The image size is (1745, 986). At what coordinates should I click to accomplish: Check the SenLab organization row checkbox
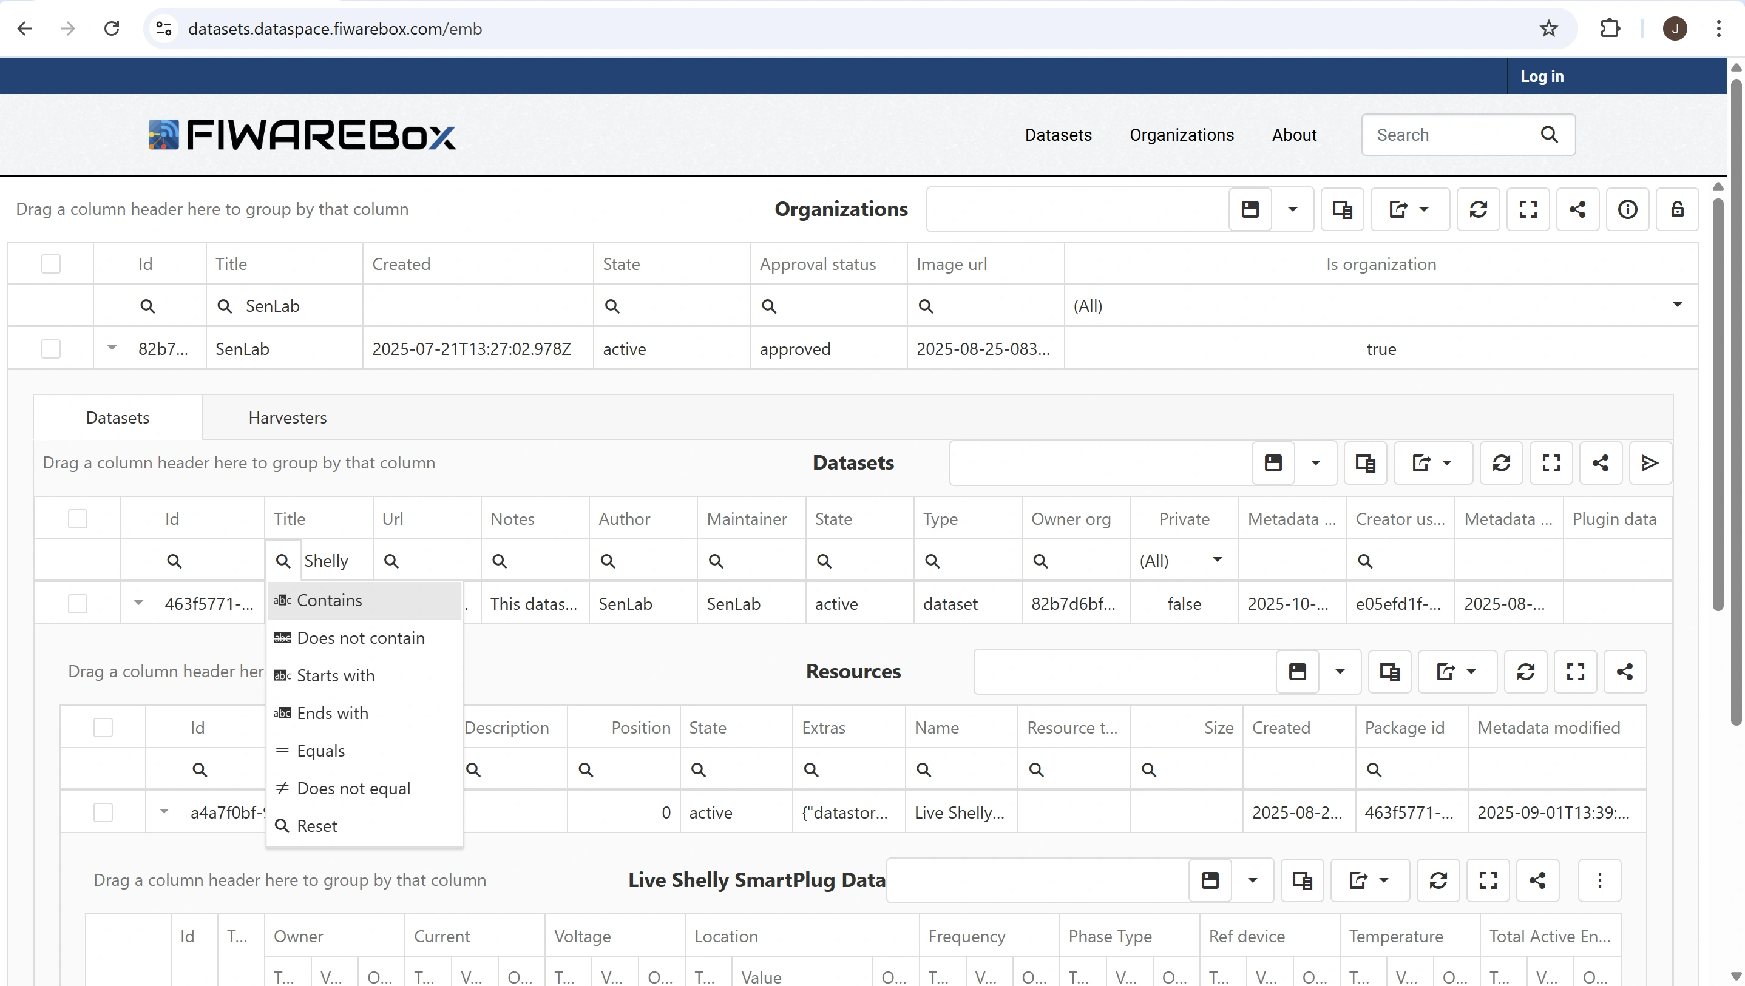[x=51, y=349]
